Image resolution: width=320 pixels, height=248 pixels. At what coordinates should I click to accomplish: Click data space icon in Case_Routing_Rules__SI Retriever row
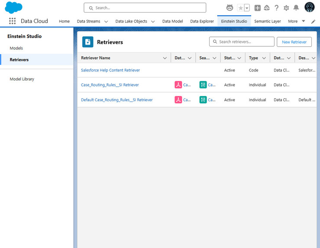coord(178,85)
